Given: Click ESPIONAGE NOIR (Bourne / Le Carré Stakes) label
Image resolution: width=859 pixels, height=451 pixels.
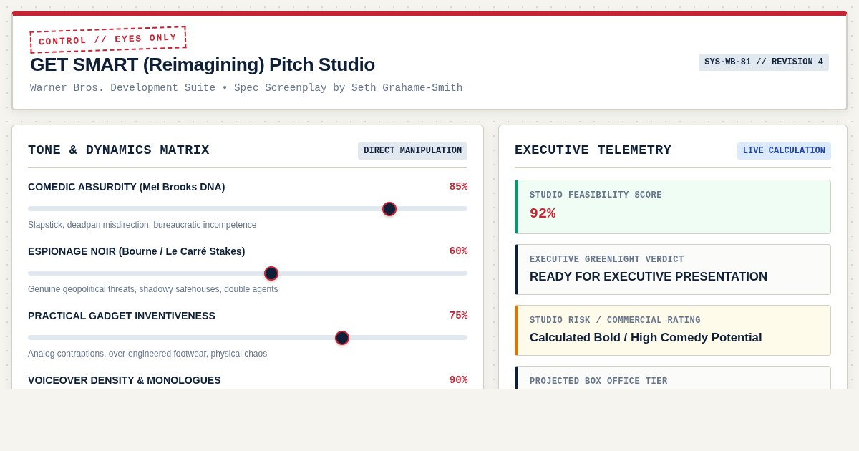Looking at the screenshot, I should pos(137,251).
